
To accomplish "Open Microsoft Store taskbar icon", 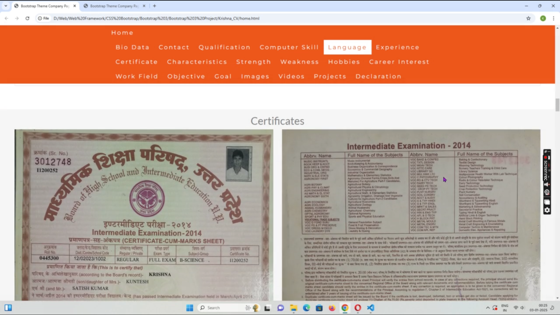I will (x=319, y=308).
